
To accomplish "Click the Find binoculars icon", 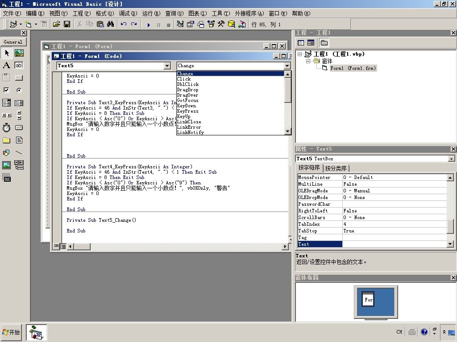I will tap(110, 24).
